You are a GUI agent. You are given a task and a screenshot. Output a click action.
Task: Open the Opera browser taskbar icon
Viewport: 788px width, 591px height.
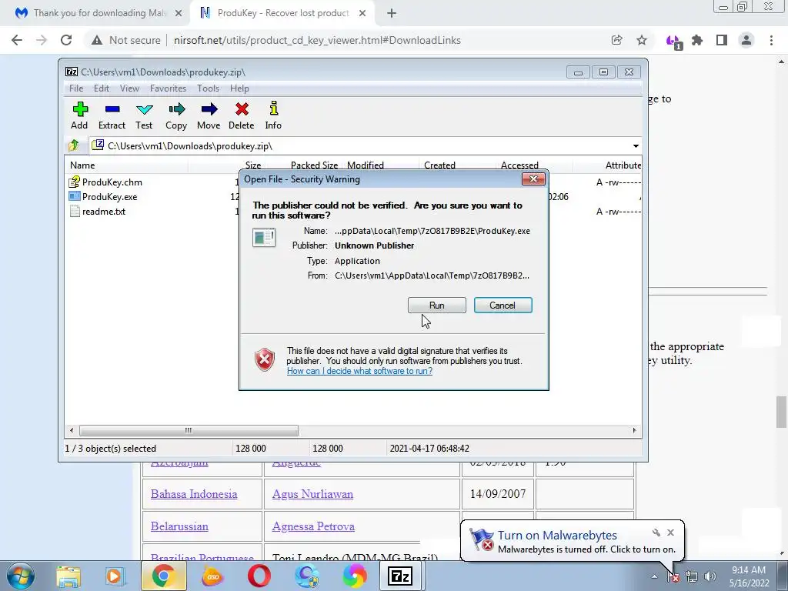pyautogui.click(x=259, y=576)
